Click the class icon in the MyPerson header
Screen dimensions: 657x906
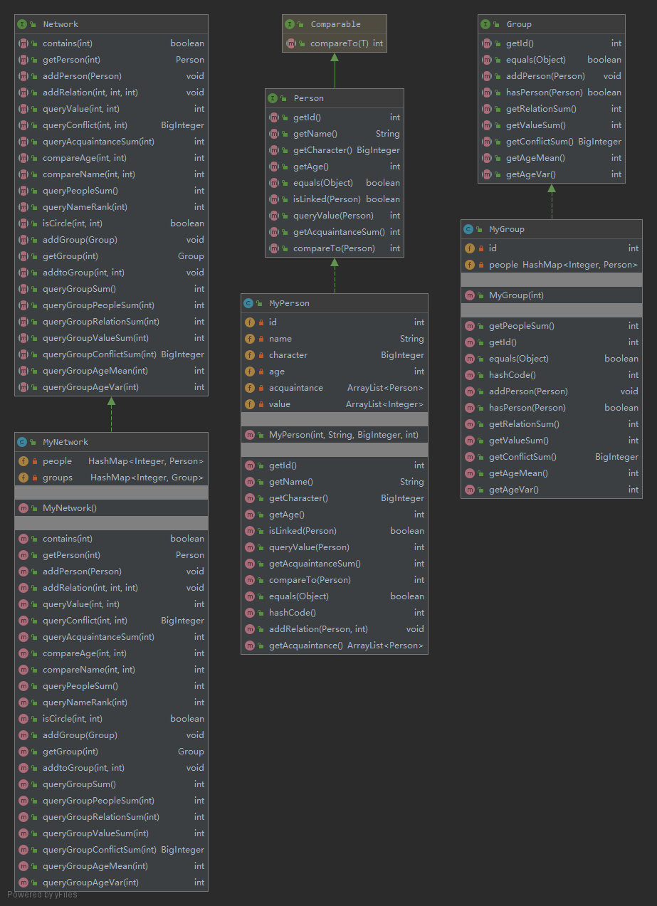click(x=249, y=303)
